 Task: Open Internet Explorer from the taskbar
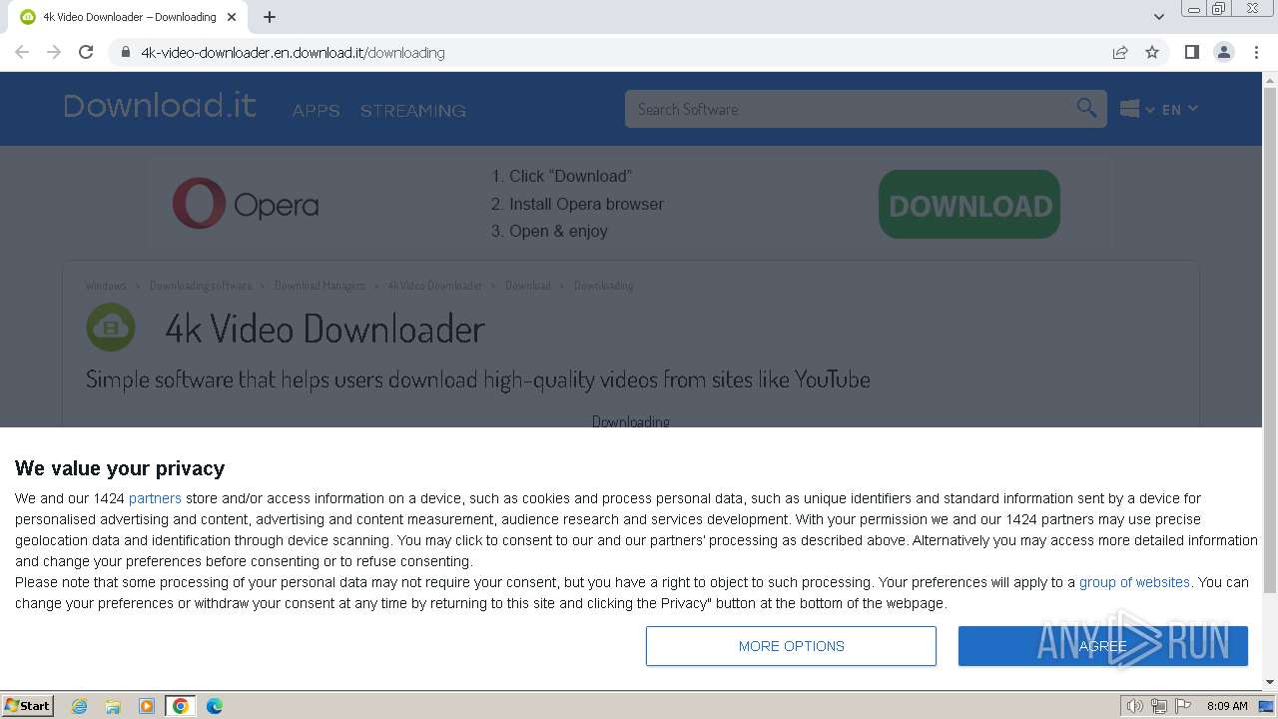(79, 706)
